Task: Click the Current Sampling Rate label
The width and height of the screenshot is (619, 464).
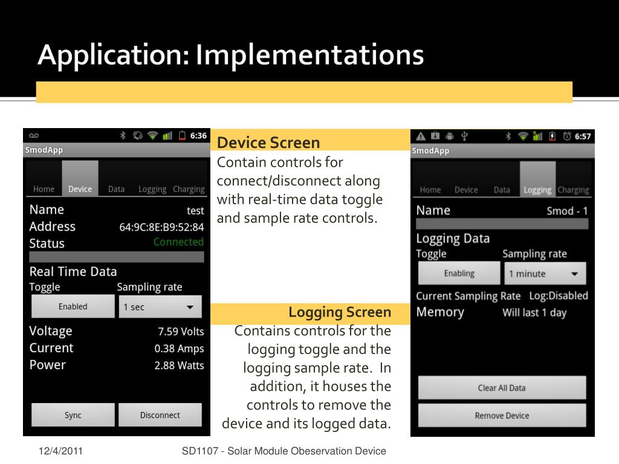Action: [x=468, y=296]
